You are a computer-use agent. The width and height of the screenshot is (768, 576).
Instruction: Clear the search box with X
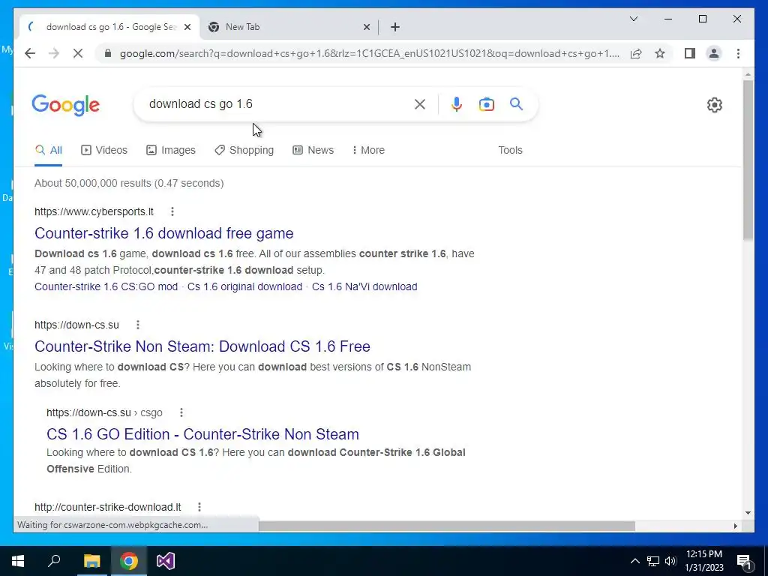[x=420, y=103]
